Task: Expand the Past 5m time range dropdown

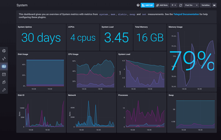Action: pos(191,5)
